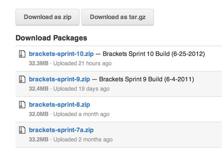Image resolution: width=222 pixels, height=158 pixels.
Task: Click the 32.0MB file size label
Action: (x=39, y=114)
